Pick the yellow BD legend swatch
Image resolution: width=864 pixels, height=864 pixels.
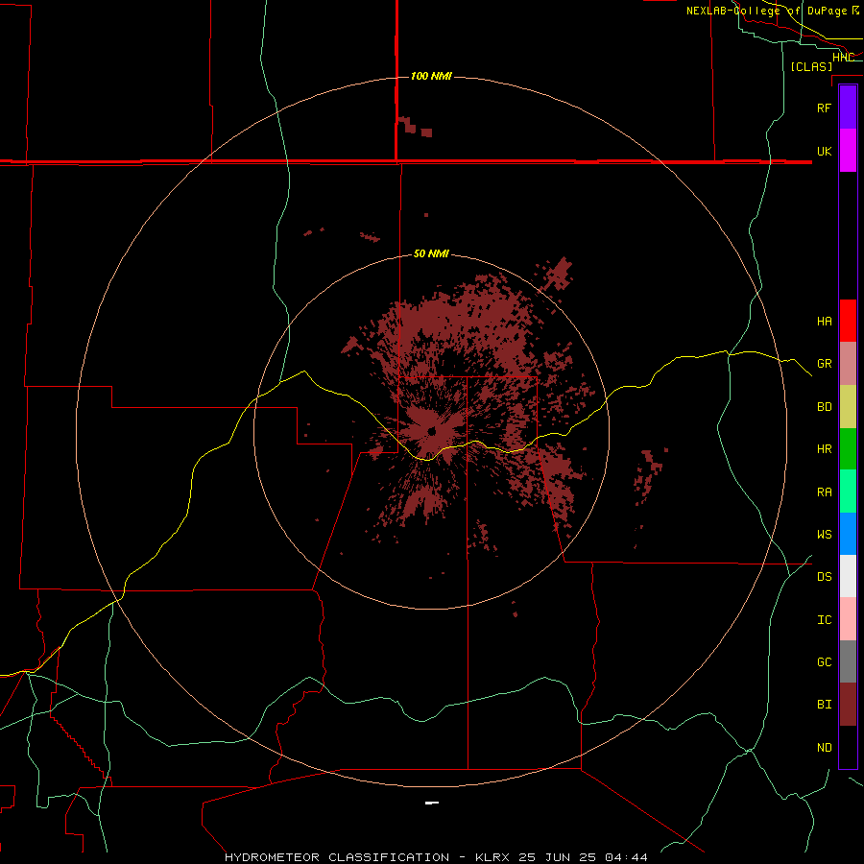pos(848,407)
